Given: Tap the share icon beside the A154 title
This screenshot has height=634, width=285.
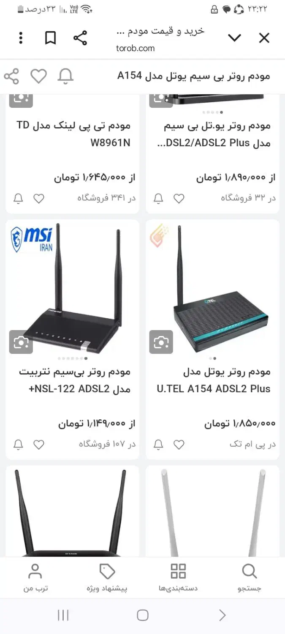Looking at the screenshot, I should 11,77.
